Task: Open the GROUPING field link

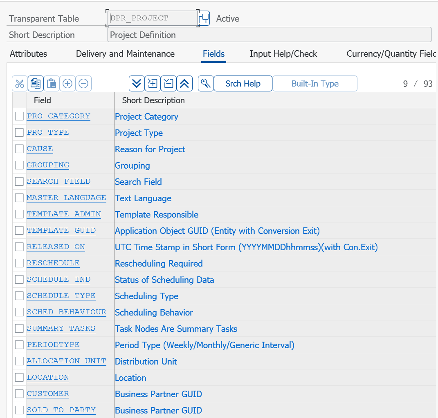Action: [x=48, y=165]
